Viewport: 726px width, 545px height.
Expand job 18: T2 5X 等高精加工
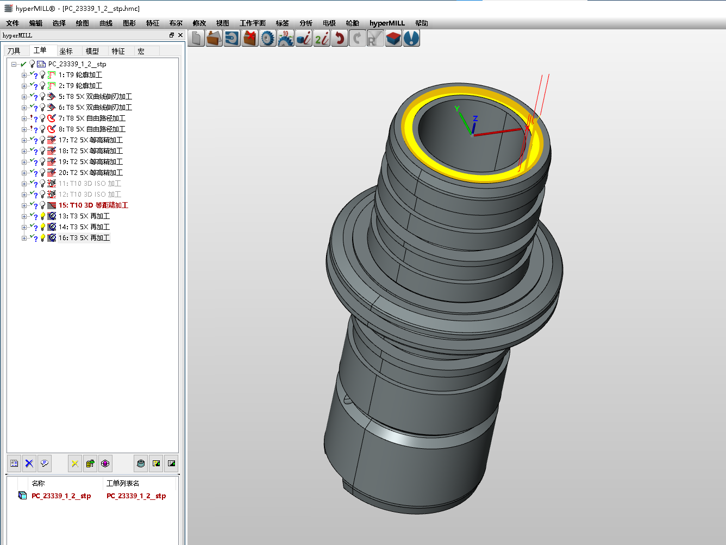click(x=24, y=151)
